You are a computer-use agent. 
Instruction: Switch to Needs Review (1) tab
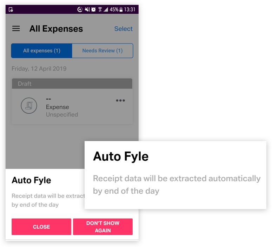[x=102, y=51]
